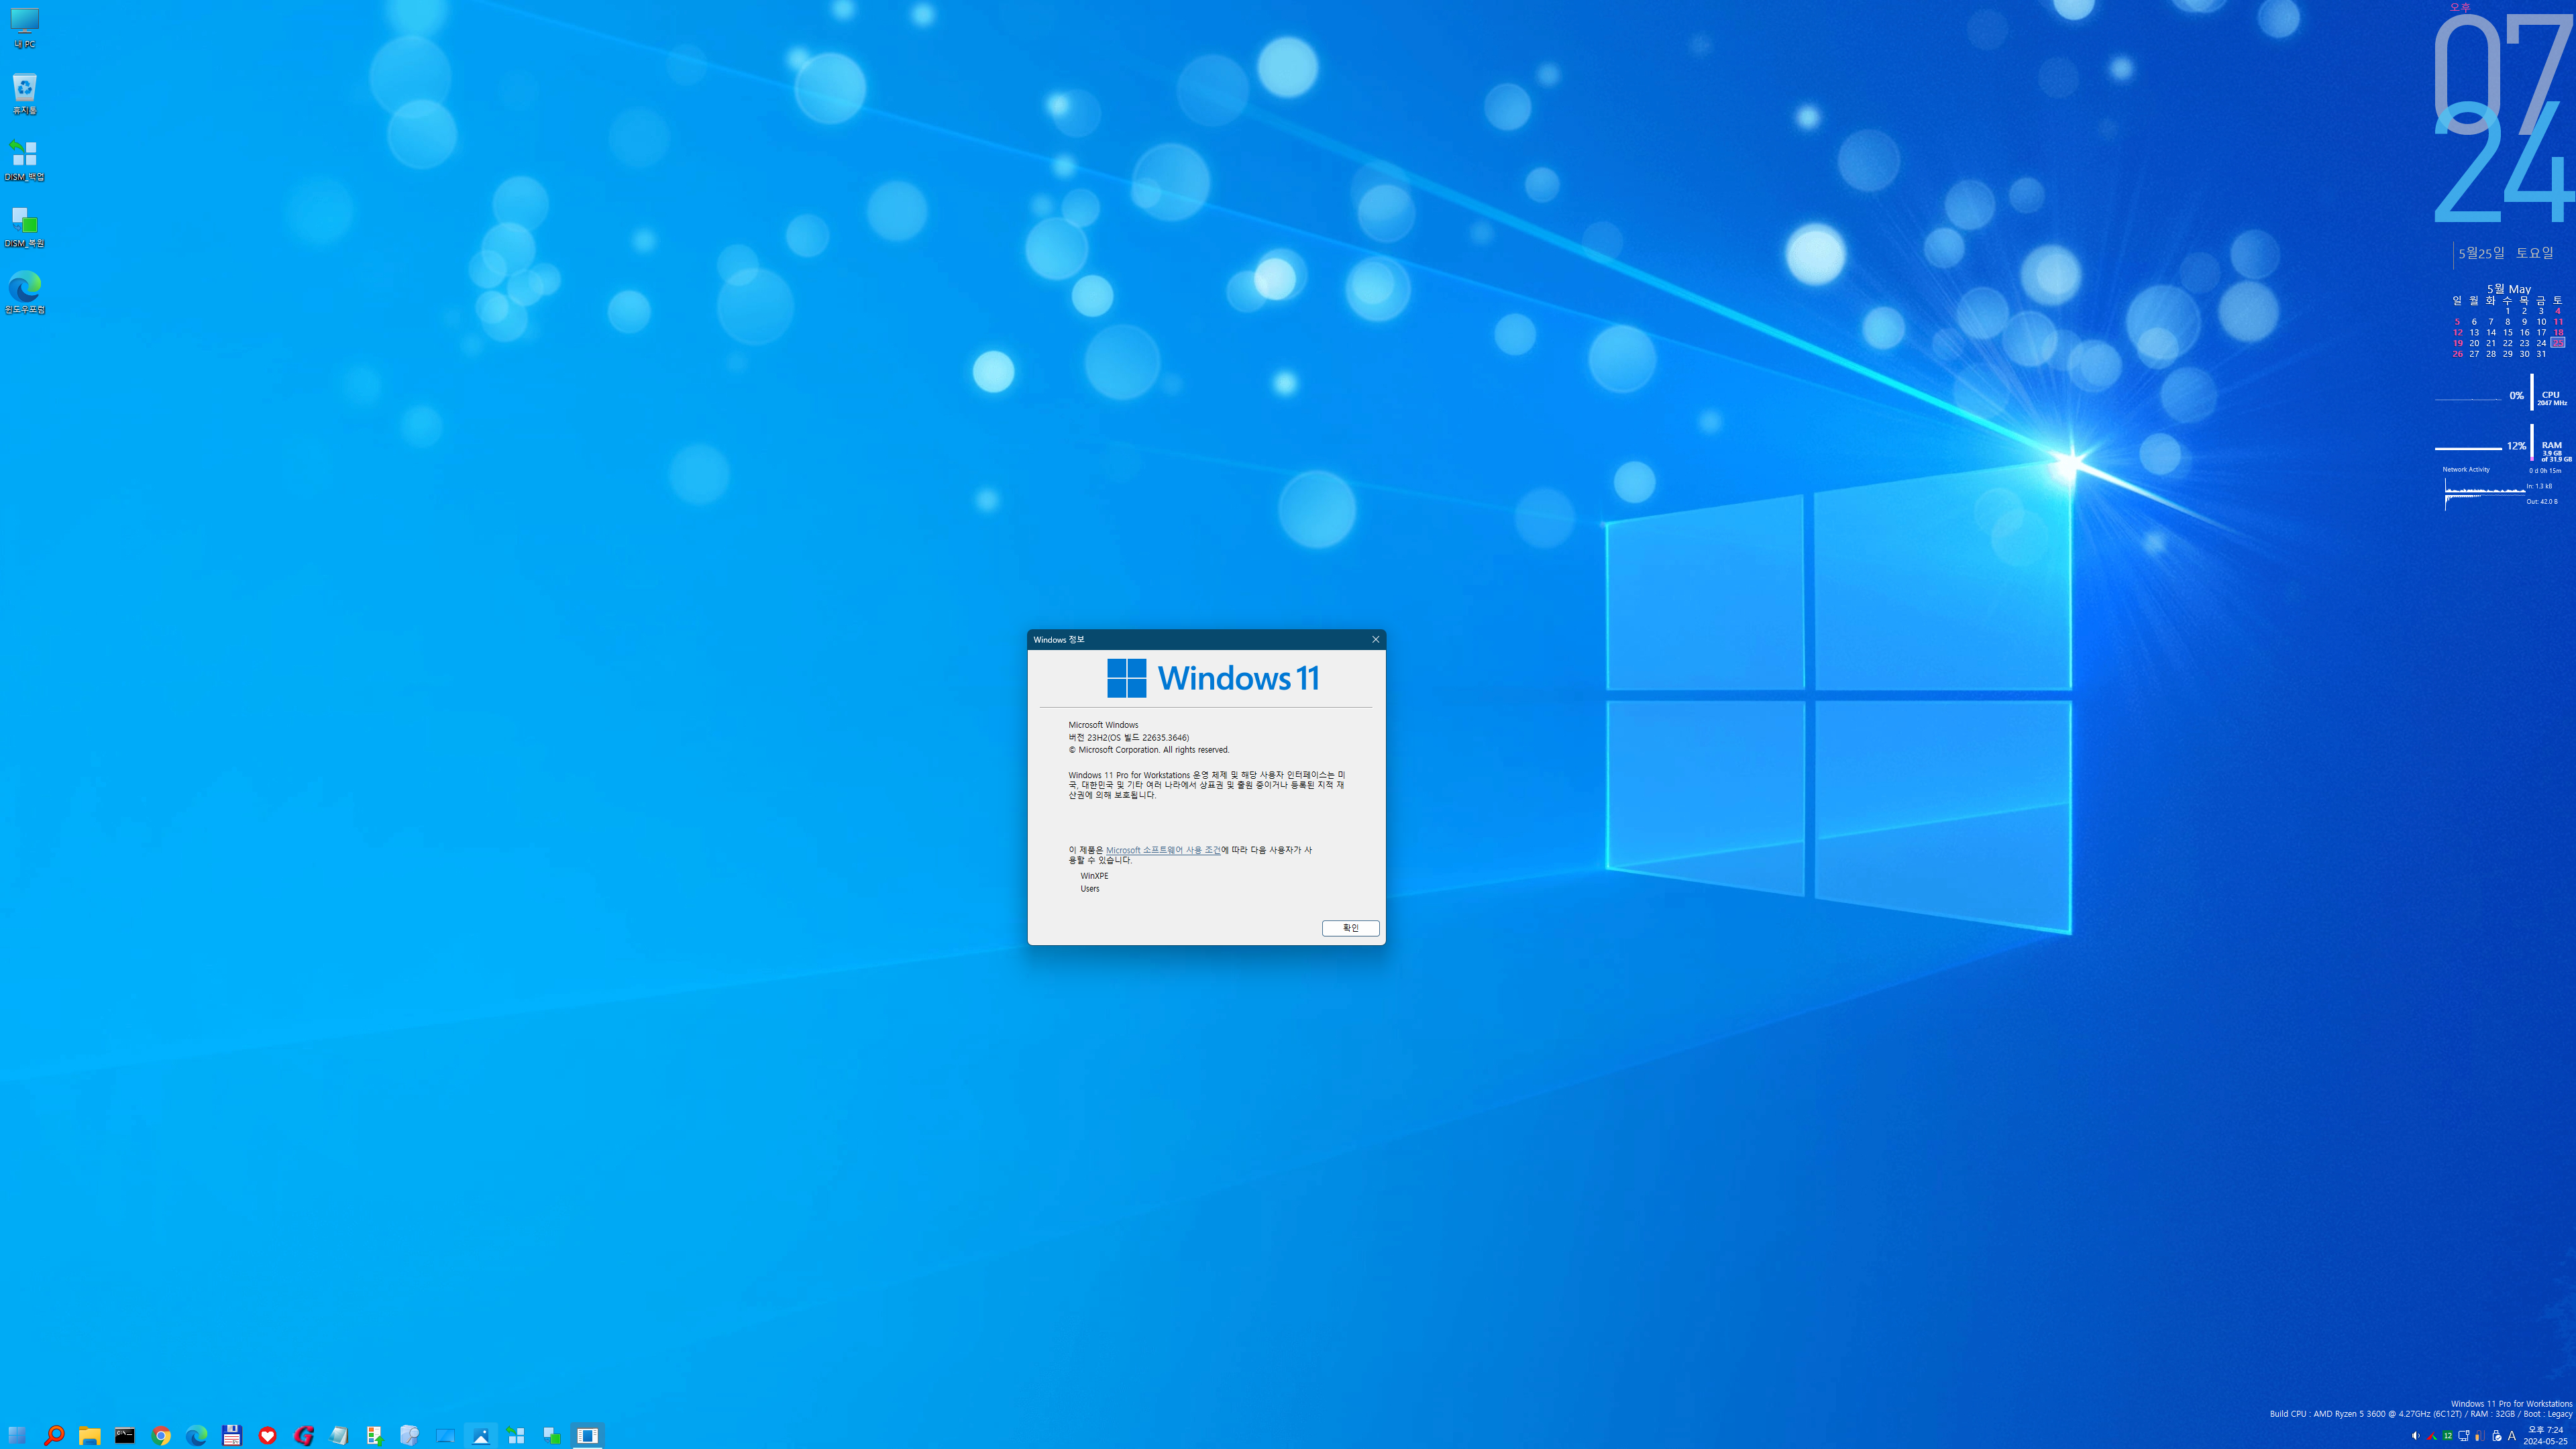Image resolution: width=2576 pixels, height=1449 pixels.
Task: Open the red heart taskbar app
Action: [267, 1435]
